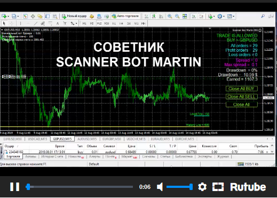
Task: Switch to EURUSD,M30 chart tab
Action: click(12, 139)
